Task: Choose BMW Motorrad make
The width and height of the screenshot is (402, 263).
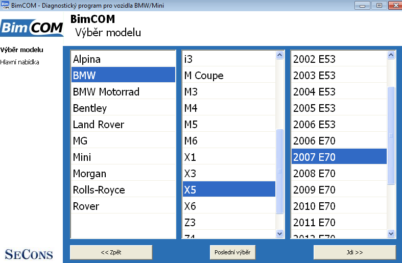Action: 123,91
